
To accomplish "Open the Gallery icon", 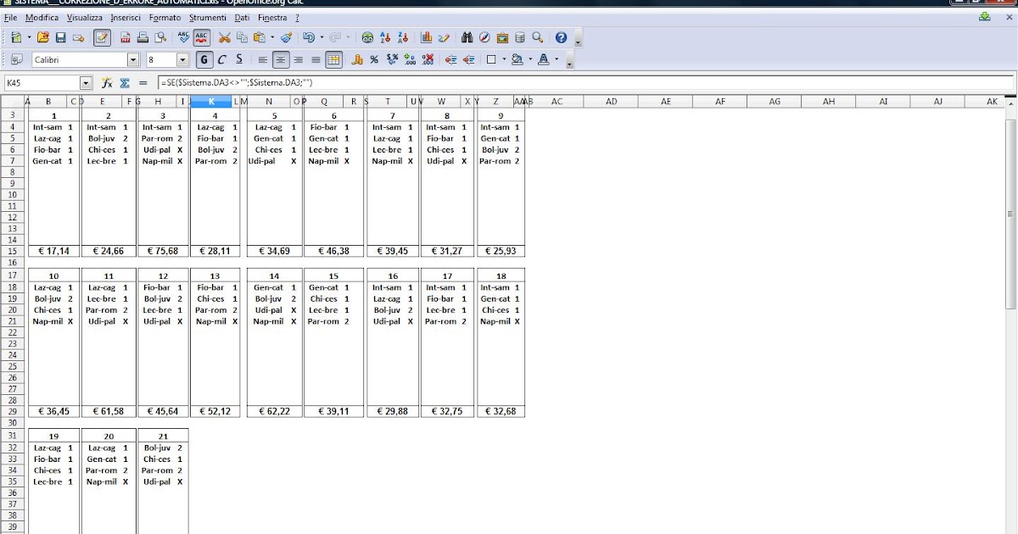I will (502, 37).
